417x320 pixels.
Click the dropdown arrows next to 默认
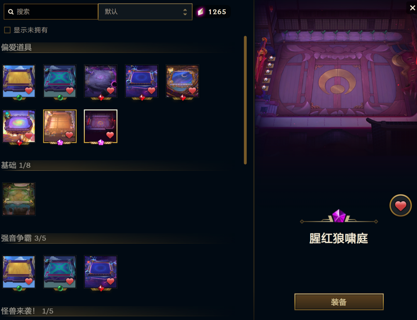click(185, 12)
